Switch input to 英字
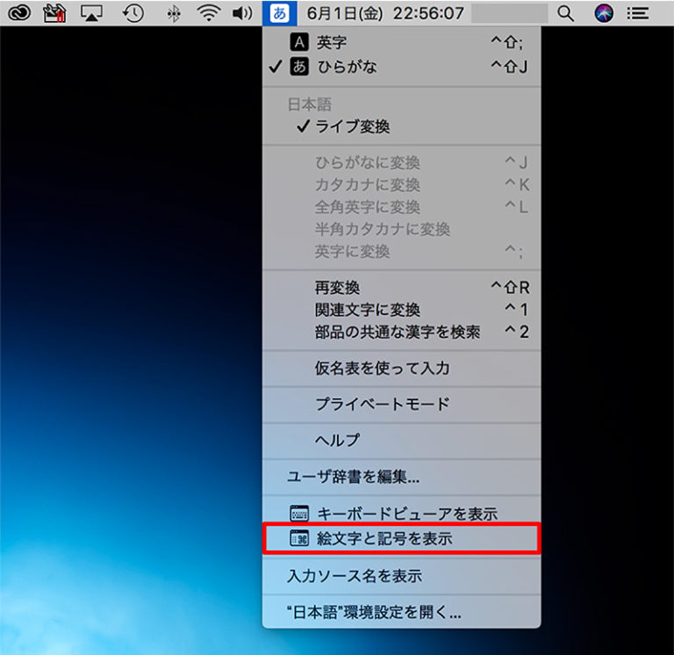Image resolution: width=674 pixels, height=655 pixels. pos(401,42)
